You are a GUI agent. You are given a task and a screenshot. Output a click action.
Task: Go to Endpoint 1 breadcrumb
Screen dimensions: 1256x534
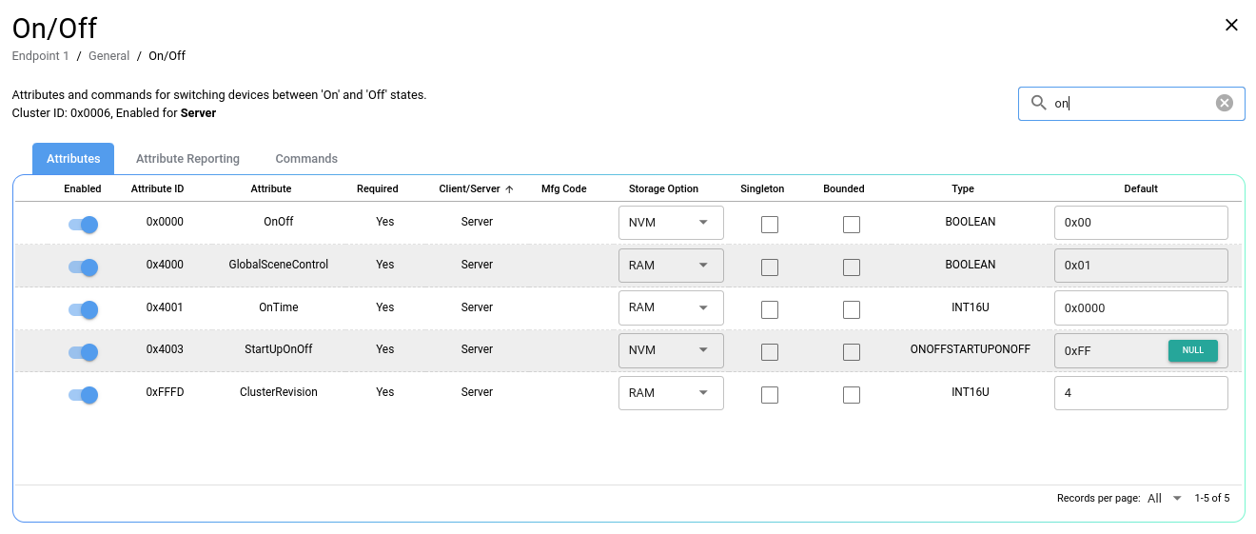[40, 56]
